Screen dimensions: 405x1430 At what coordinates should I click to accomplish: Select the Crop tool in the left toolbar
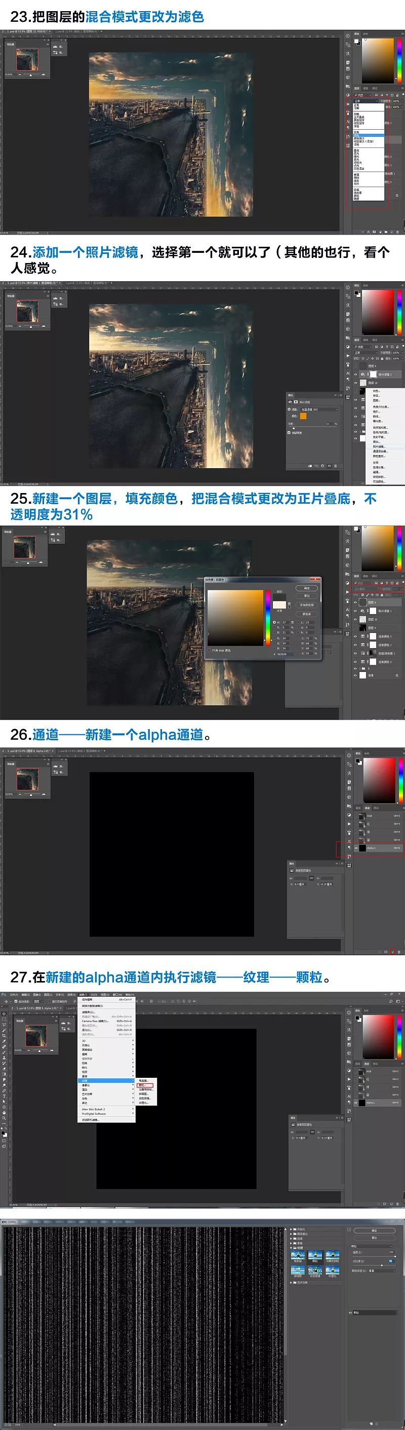[x=4, y=1036]
